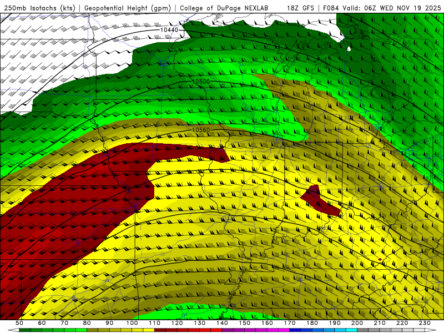Click the 50 value on the color scale
The width and height of the screenshot is (444, 333).
pyautogui.click(x=19, y=323)
